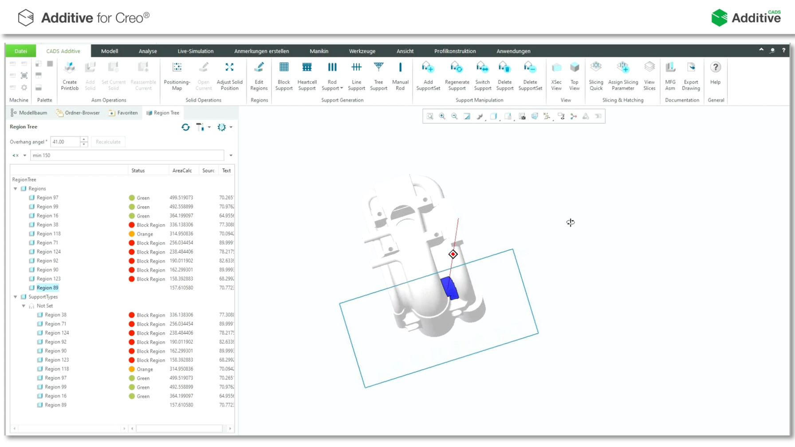Click the filter text field min 150

coord(127,156)
